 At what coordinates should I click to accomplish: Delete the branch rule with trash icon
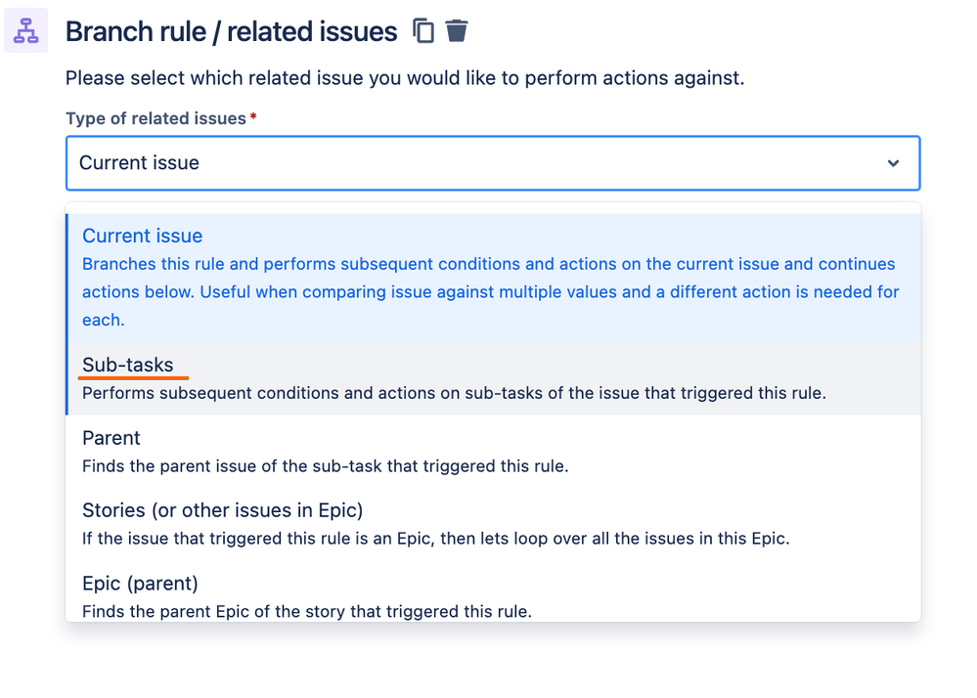(x=456, y=30)
